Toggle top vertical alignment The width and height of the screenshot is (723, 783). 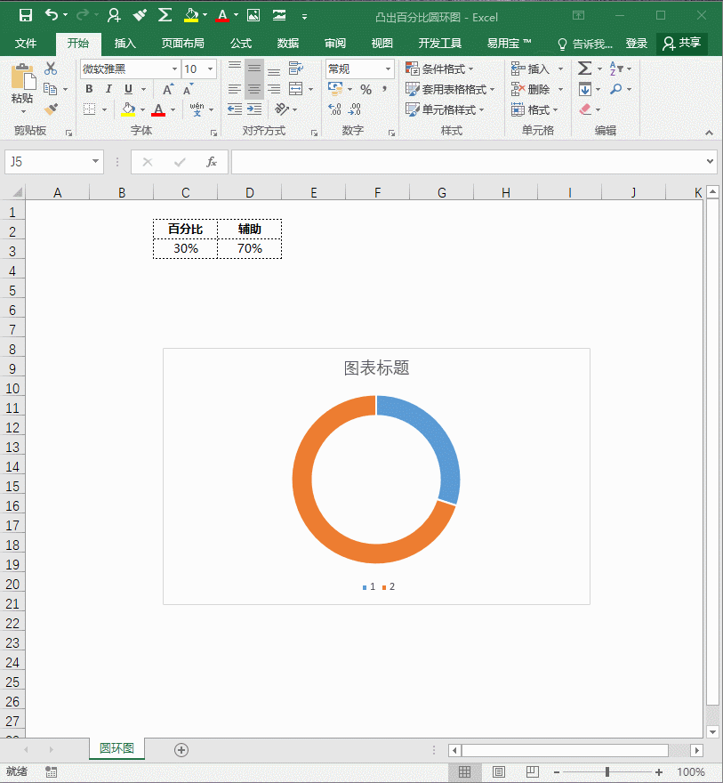(235, 66)
